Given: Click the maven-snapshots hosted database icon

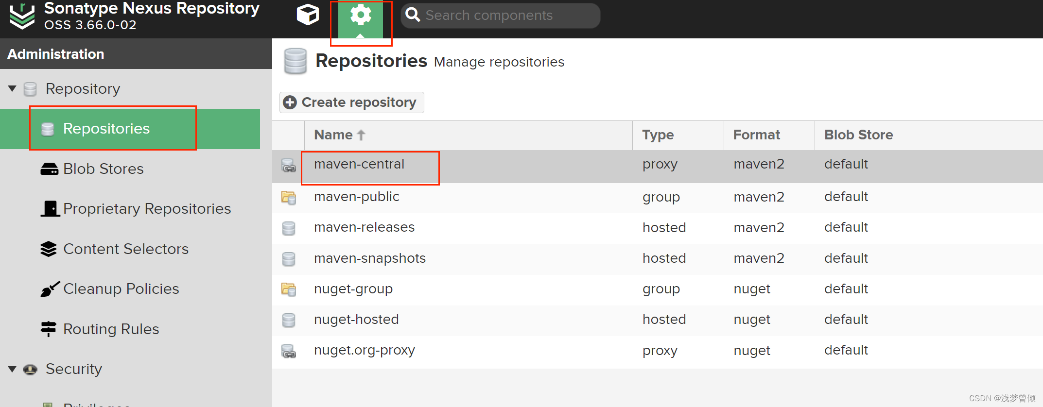Looking at the screenshot, I should click(289, 259).
